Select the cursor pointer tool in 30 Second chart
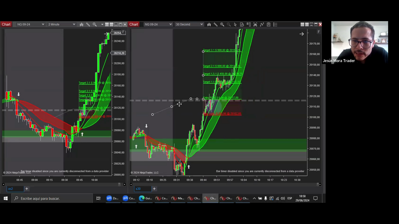Screen dimensions: 399x224 click(x=235, y=25)
